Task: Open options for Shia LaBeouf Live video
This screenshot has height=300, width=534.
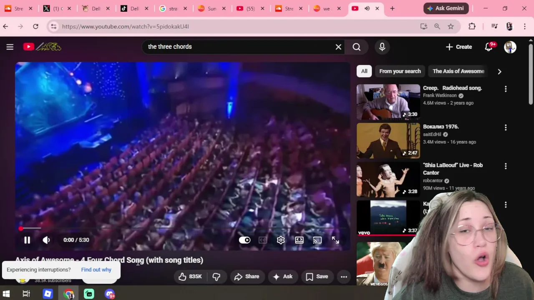Action: pyautogui.click(x=506, y=166)
